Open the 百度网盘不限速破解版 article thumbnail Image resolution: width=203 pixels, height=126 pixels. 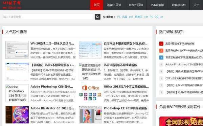click(x=90, y=50)
